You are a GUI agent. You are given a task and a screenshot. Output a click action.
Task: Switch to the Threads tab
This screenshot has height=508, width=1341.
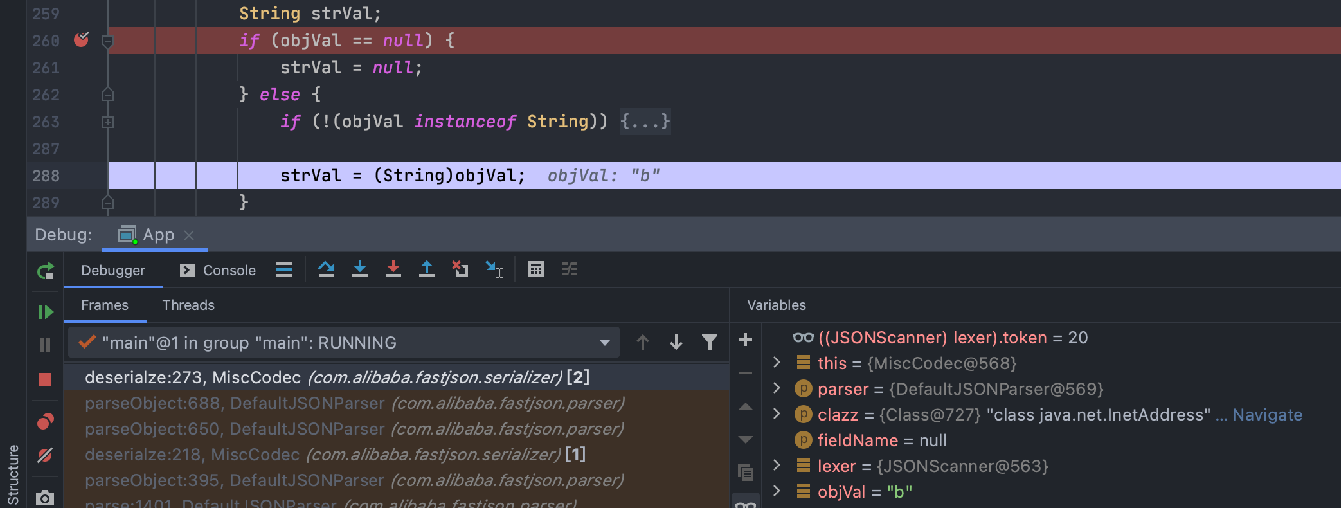188,305
